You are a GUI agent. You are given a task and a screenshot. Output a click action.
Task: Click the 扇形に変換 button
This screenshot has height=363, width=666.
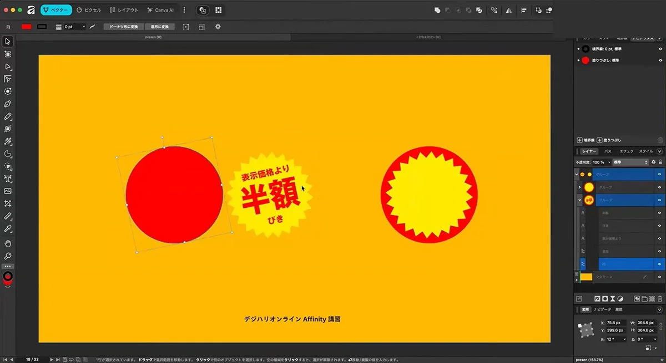pos(159,27)
